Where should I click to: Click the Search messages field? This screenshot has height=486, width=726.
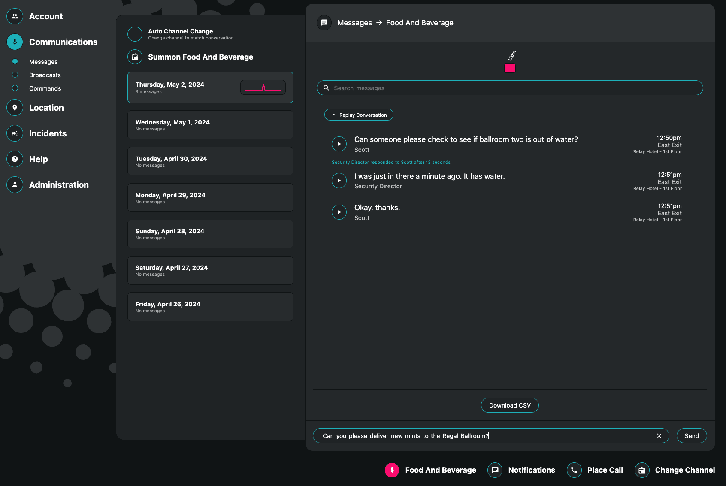[510, 88]
